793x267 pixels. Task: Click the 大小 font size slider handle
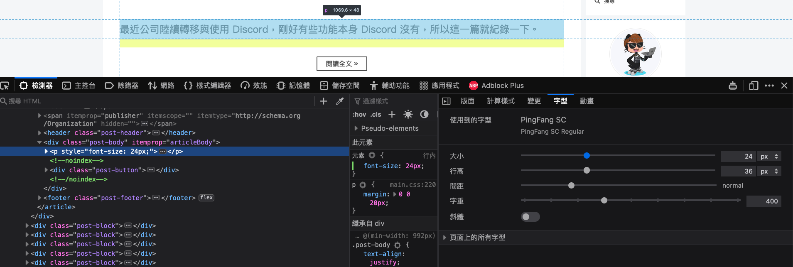coord(587,156)
